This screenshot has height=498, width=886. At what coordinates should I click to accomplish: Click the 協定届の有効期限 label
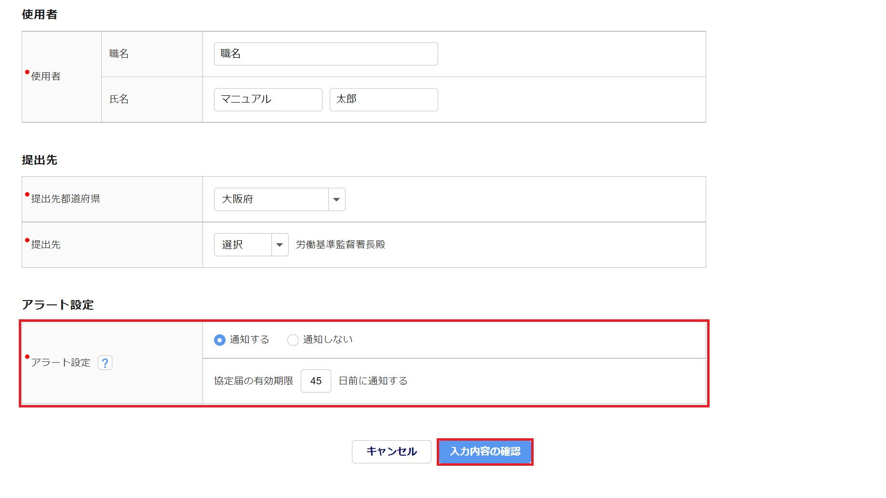coord(254,381)
